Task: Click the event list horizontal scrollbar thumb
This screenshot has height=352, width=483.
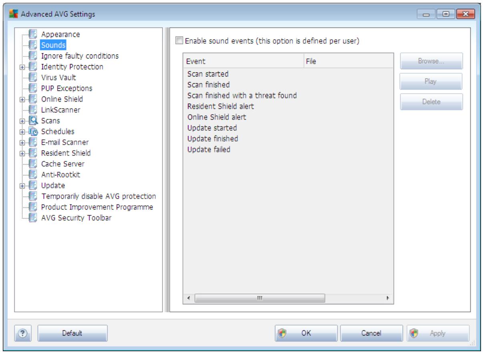Action: pos(260,298)
